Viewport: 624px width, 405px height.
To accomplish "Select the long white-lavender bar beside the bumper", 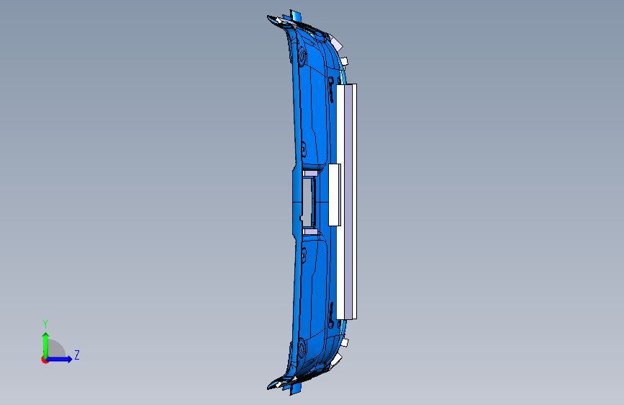I will click(347, 202).
